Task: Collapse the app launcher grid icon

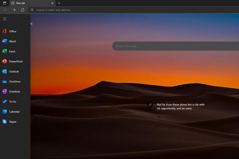Action: 5,19
